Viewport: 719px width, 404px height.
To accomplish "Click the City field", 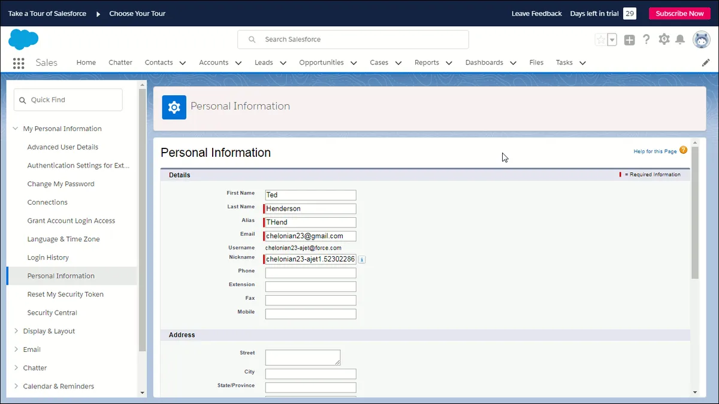I will tap(311, 374).
